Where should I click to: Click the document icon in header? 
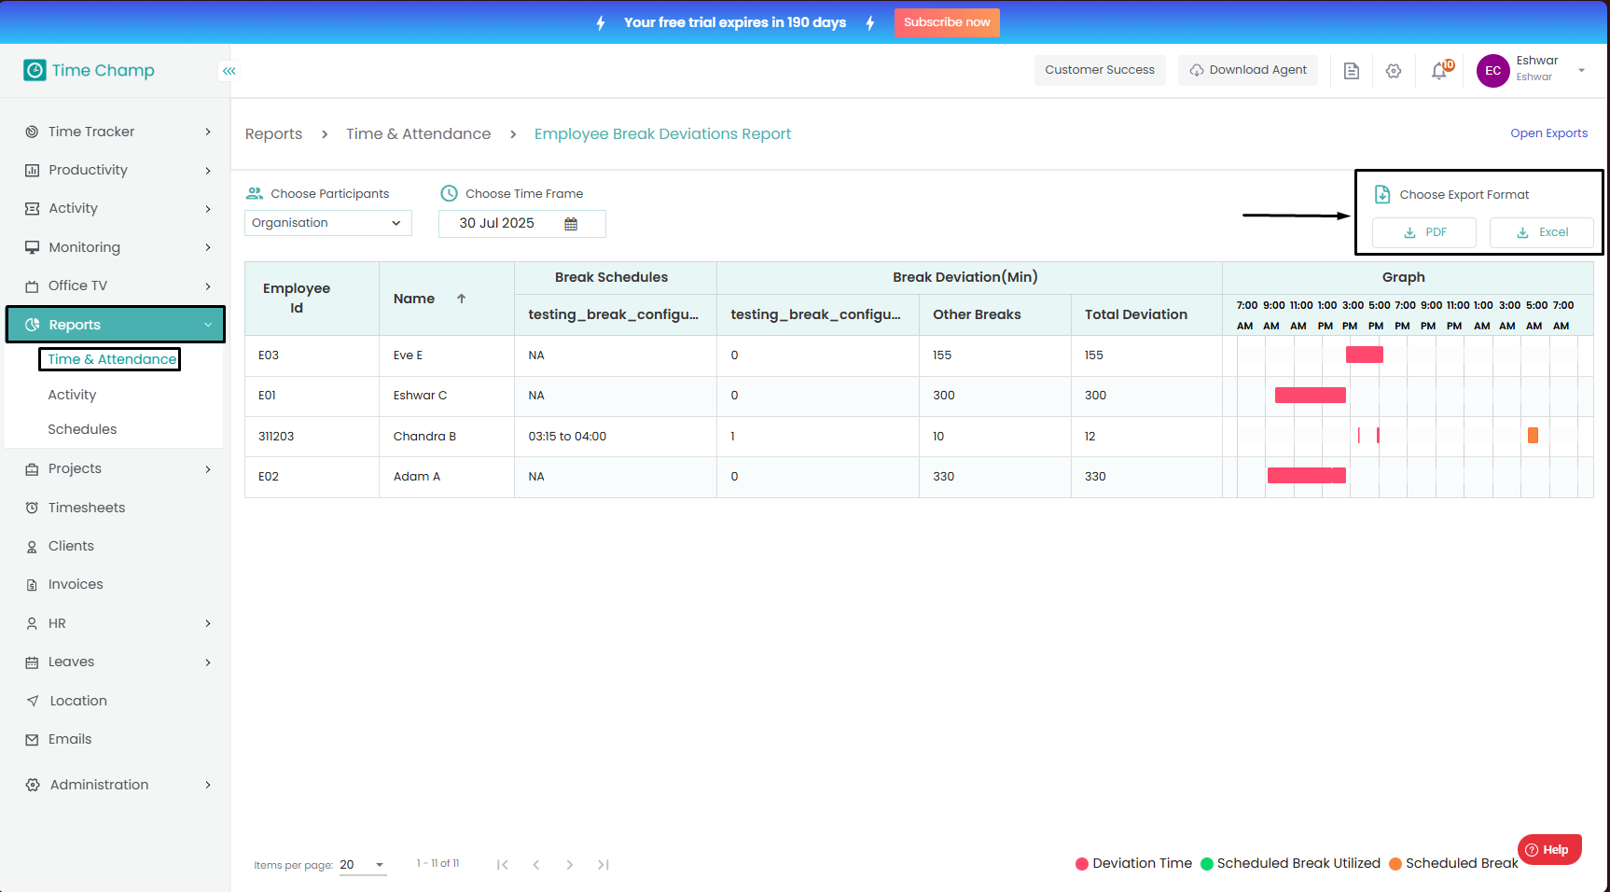pos(1351,71)
